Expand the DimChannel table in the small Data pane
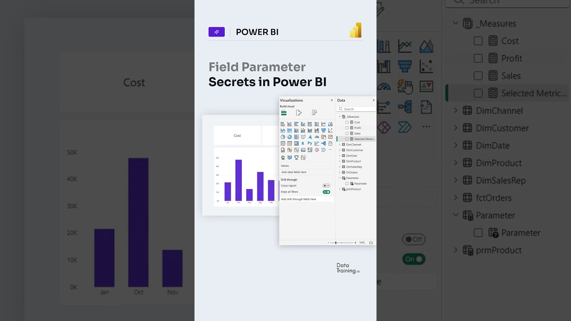The width and height of the screenshot is (571, 321). (339, 144)
